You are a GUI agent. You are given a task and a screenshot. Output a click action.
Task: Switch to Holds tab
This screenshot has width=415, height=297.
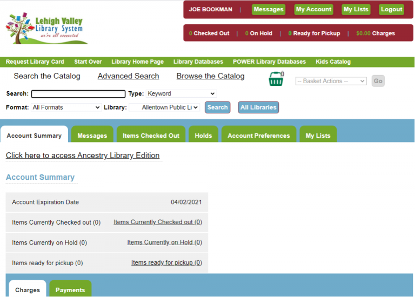point(203,134)
